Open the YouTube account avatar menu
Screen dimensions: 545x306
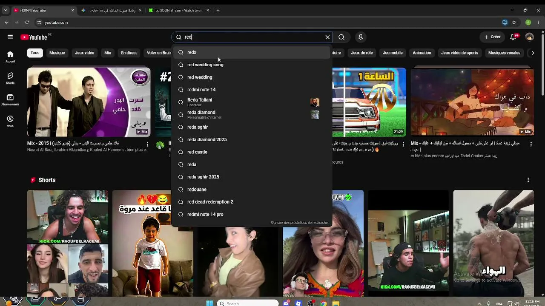point(529,37)
